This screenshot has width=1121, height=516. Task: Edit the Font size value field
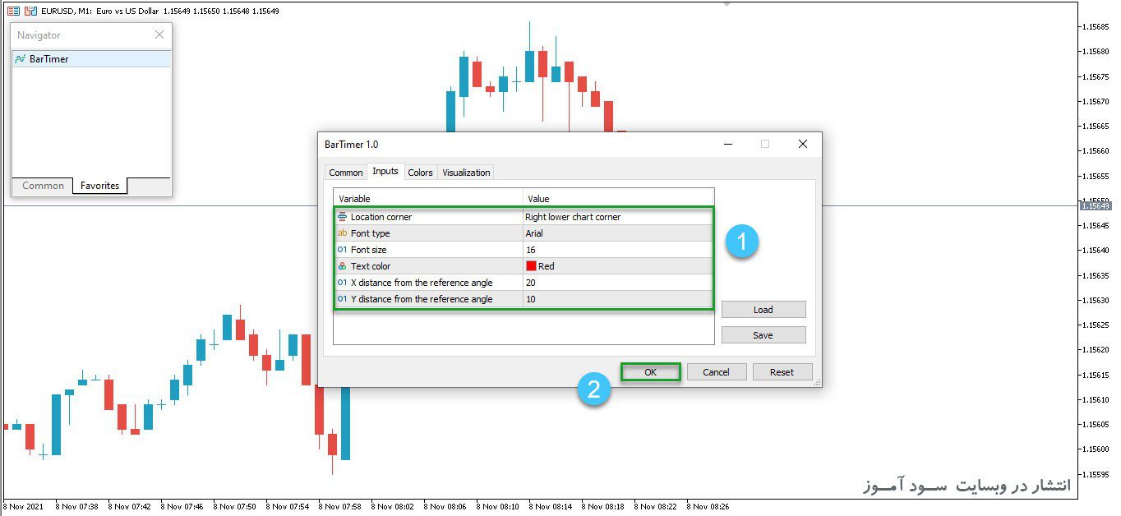pos(618,250)
